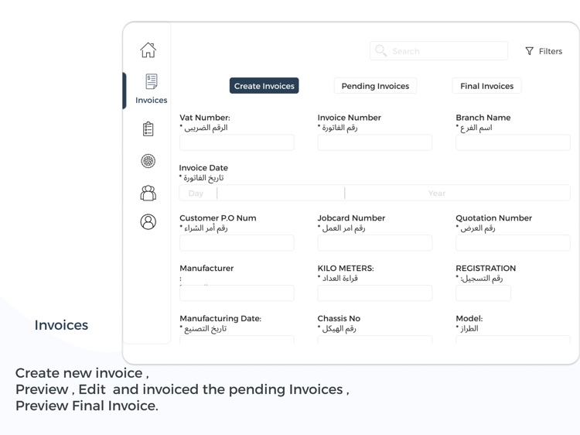Click the Jobcard Number field
The width and height of the screenshot is (580, 435).
[x=374, y=243]
